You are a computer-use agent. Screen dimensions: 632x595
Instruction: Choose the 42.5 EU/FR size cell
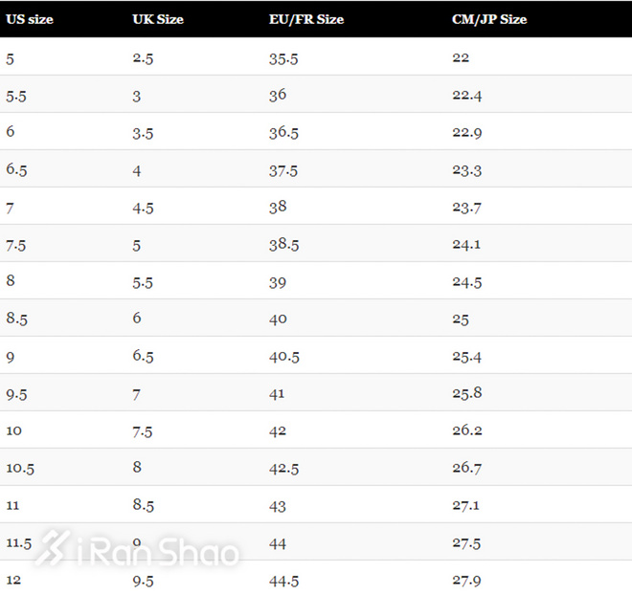(x=283, y=468)
